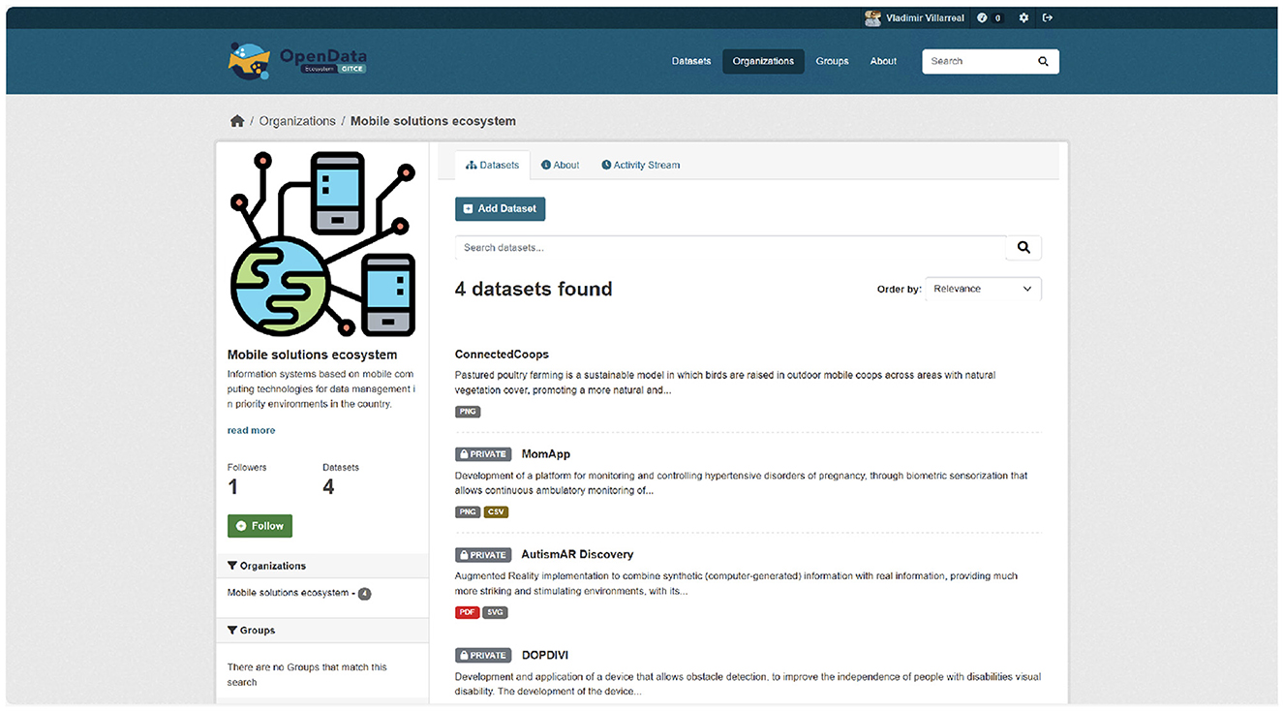
Task: Open the Order by Relevance dropdown
Action: 983,289
